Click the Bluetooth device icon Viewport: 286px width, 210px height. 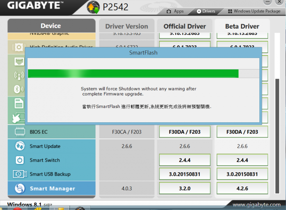(19, 89)
